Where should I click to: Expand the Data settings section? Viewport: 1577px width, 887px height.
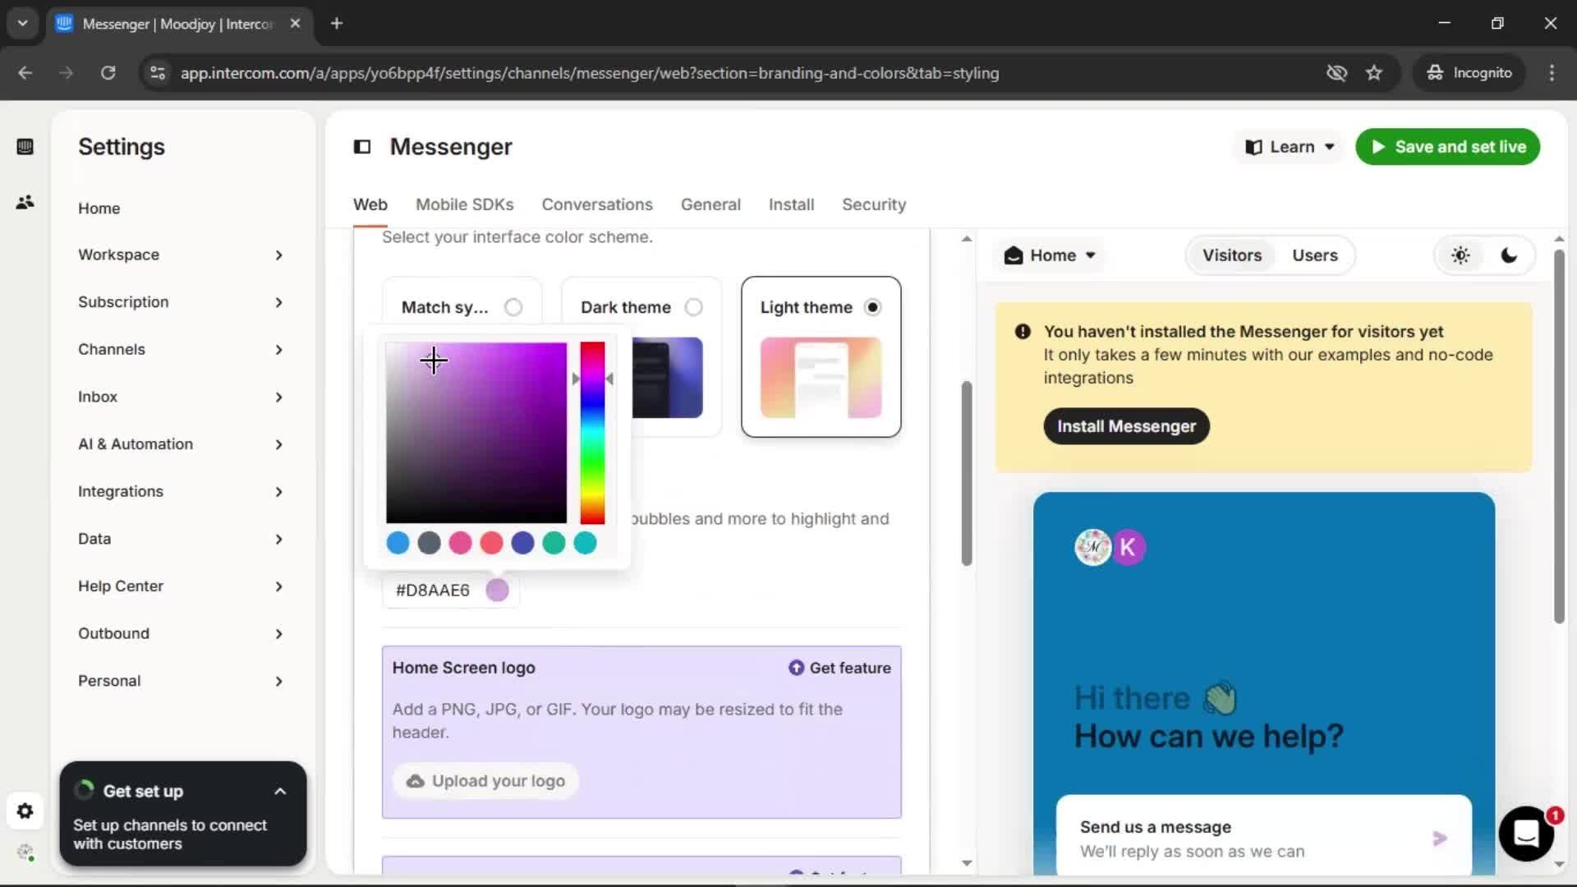coord(181,540)
